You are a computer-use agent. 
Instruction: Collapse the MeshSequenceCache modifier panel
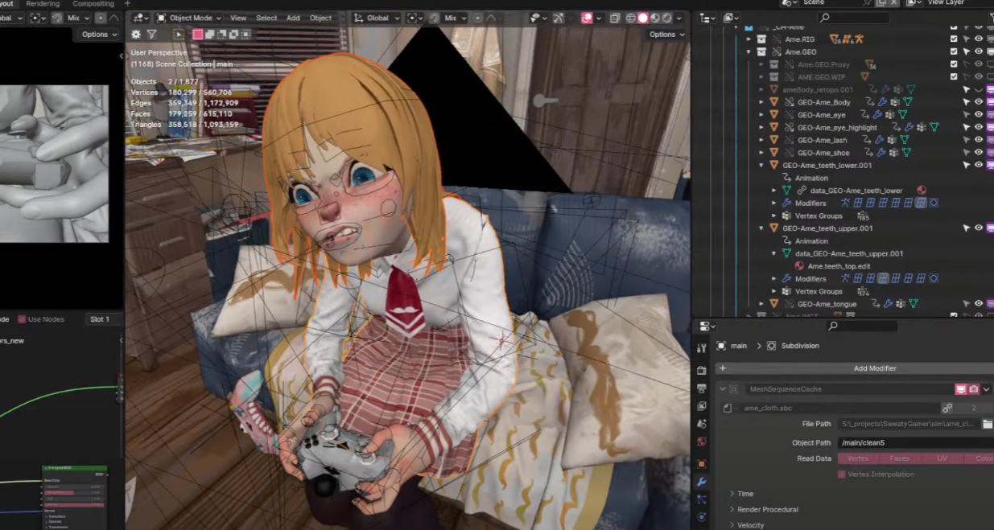[722, 389]
